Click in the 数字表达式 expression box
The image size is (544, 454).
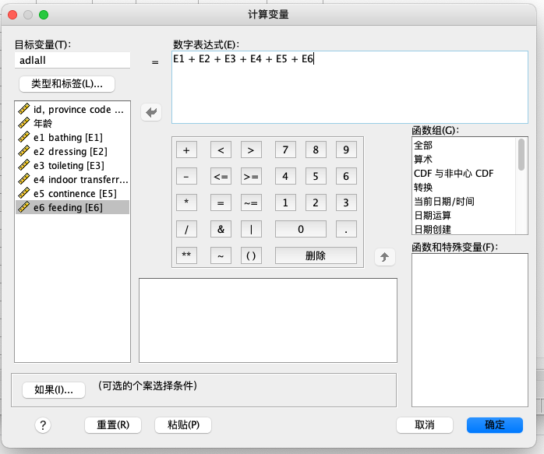[x=350, y=87]
